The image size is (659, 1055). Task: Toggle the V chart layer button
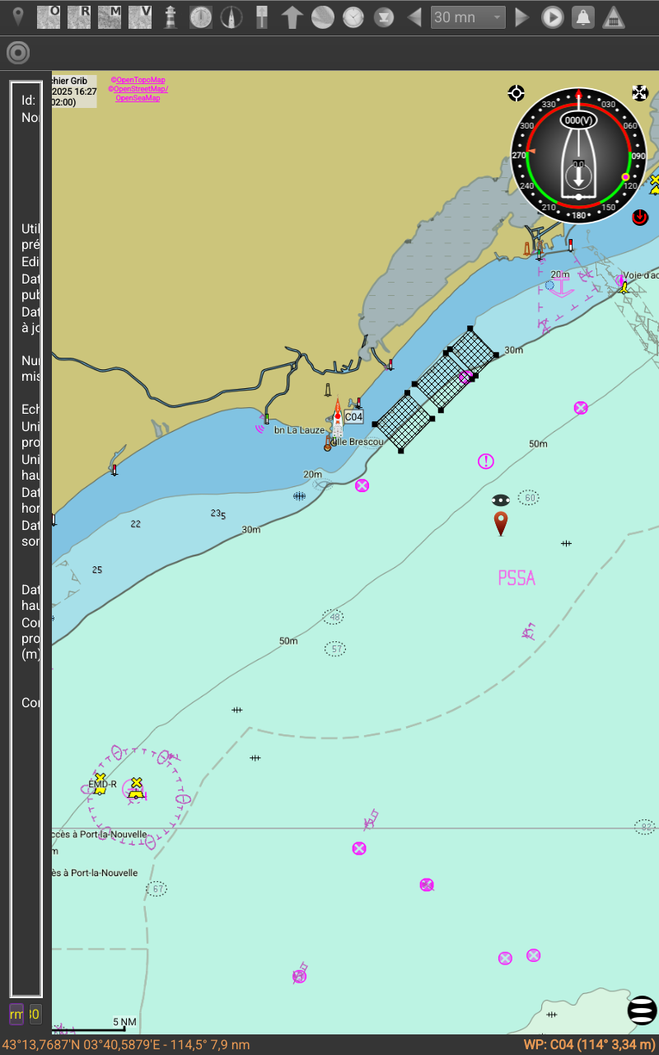click(140, 17)
